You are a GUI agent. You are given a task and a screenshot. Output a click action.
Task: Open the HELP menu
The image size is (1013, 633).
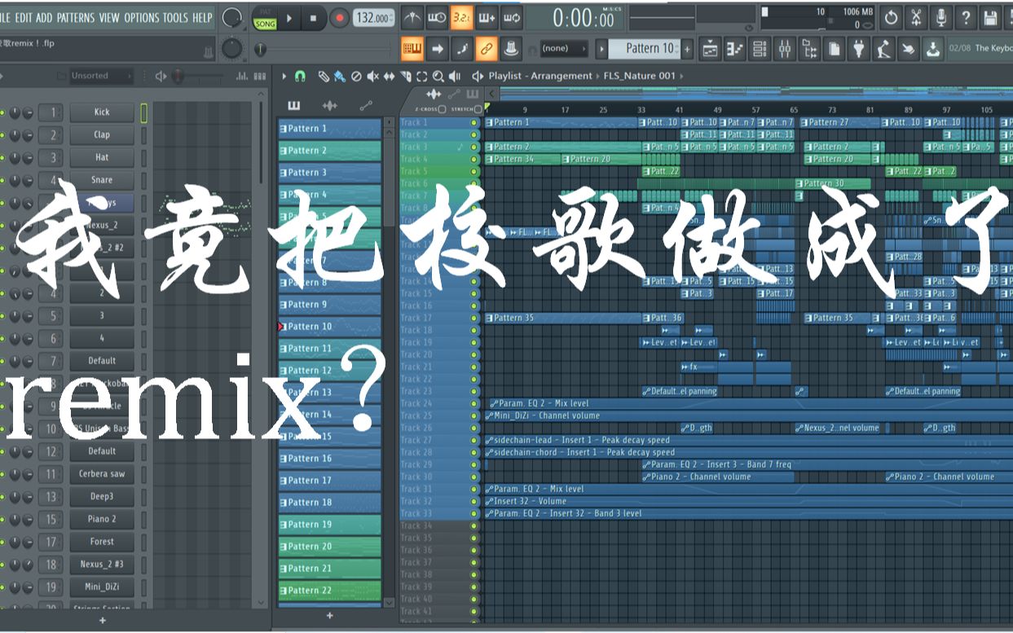(202, 17)
